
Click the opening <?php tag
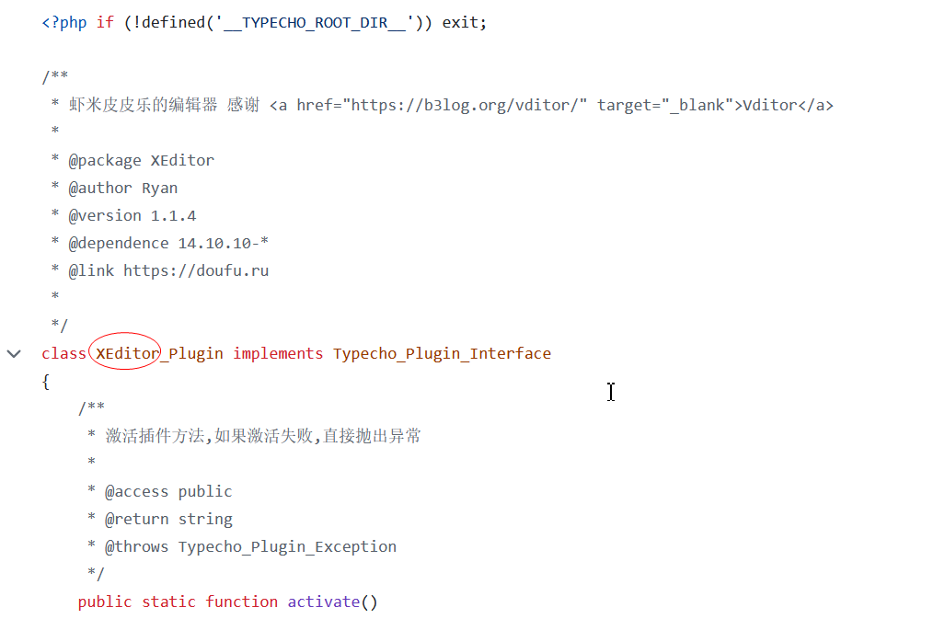63,22
